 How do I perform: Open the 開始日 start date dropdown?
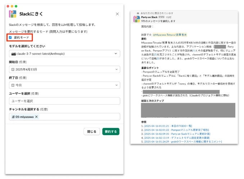(x=116, y=69)
